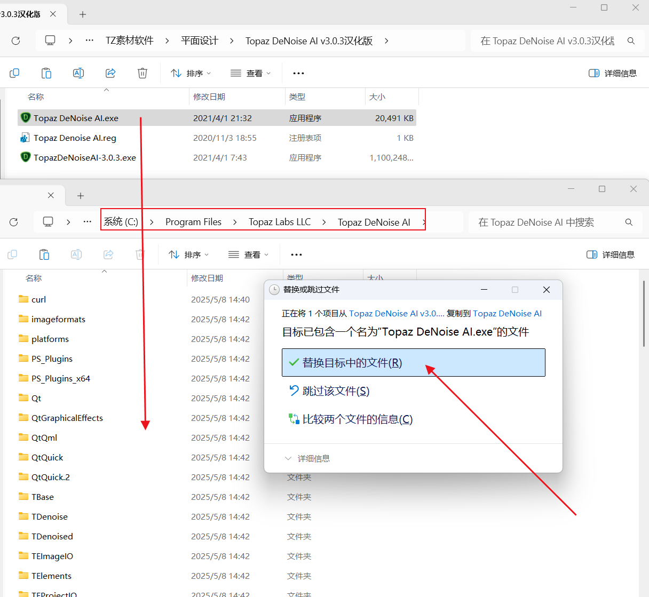Click bottom window vertical scrollbar

click(x=644, y=314)
